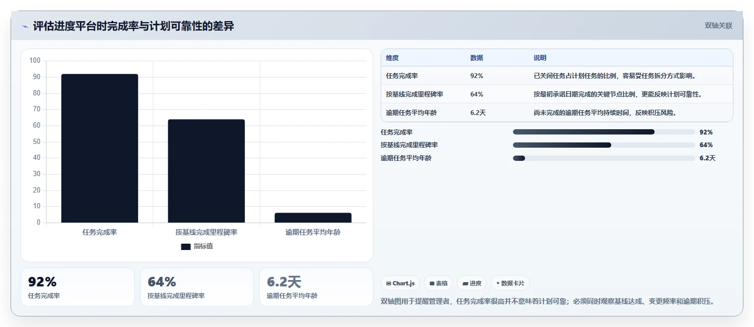This screenshot has width=754, height=327.
Task: Click the lightning icon beside the title
Action: (25, 26)
